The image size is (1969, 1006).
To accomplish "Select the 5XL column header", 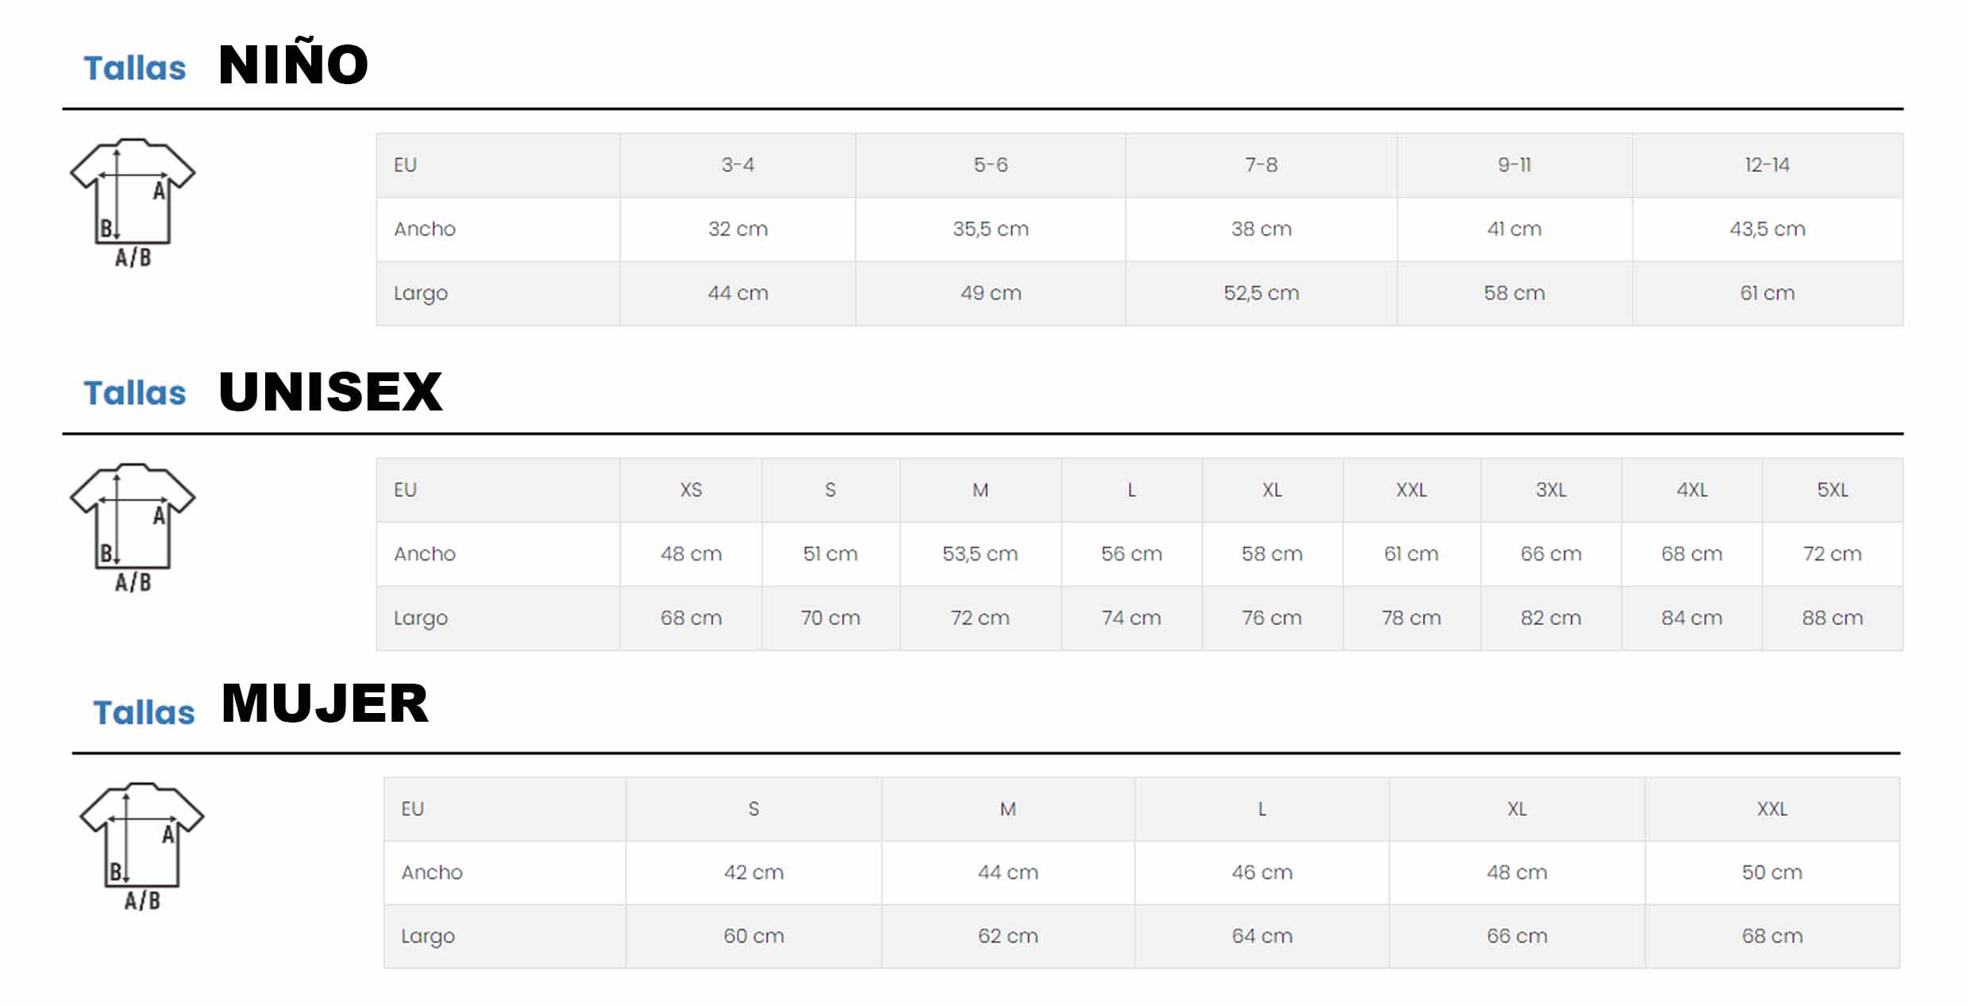I will click(1832, 490).
